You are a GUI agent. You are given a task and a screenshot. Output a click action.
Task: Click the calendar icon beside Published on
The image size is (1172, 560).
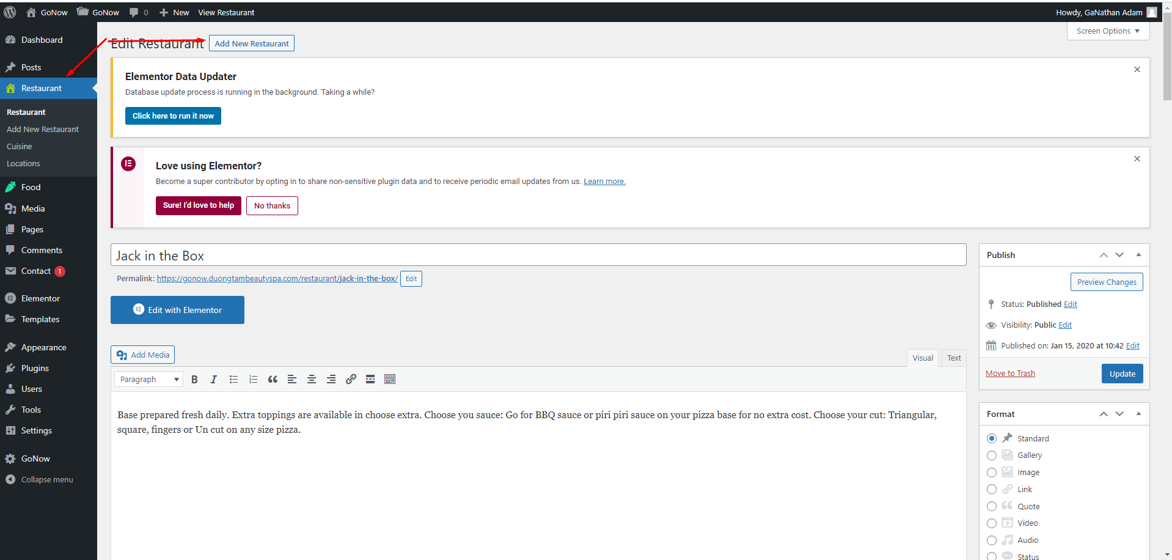pyautogui.click(x=991, y=345)
